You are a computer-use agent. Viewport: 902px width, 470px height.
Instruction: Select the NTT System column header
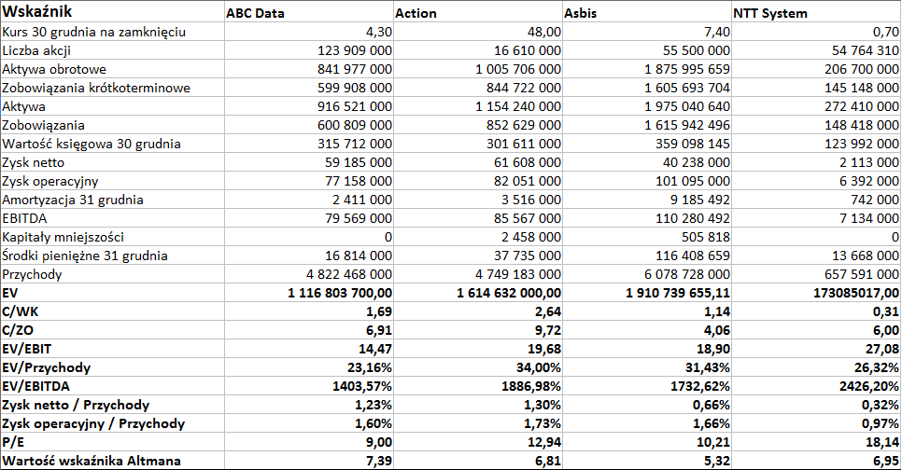pos(816,11)
